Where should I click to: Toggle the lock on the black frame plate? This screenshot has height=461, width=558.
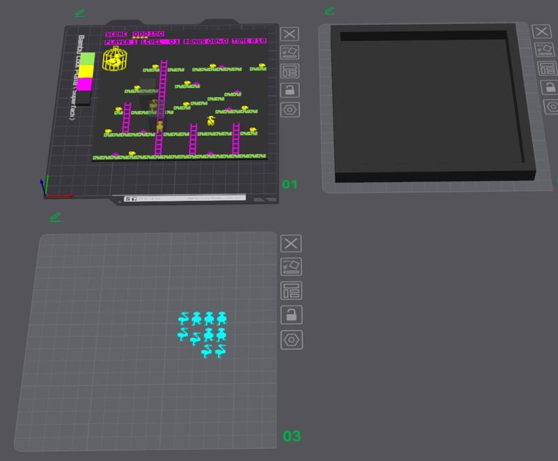tap(549, 87)
